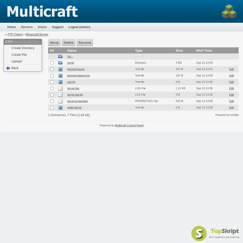243x243 pixels.
Task: Edit the ops.txt file
Action: (231, 82)
